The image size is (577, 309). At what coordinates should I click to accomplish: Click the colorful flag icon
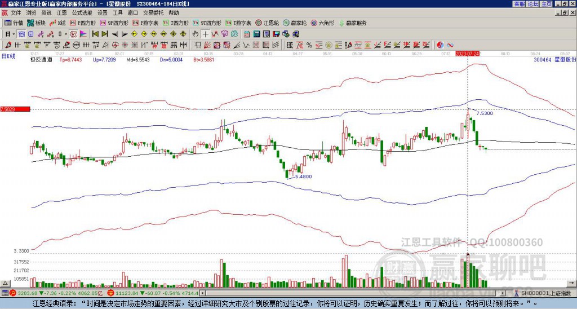[x=83, y=34]
